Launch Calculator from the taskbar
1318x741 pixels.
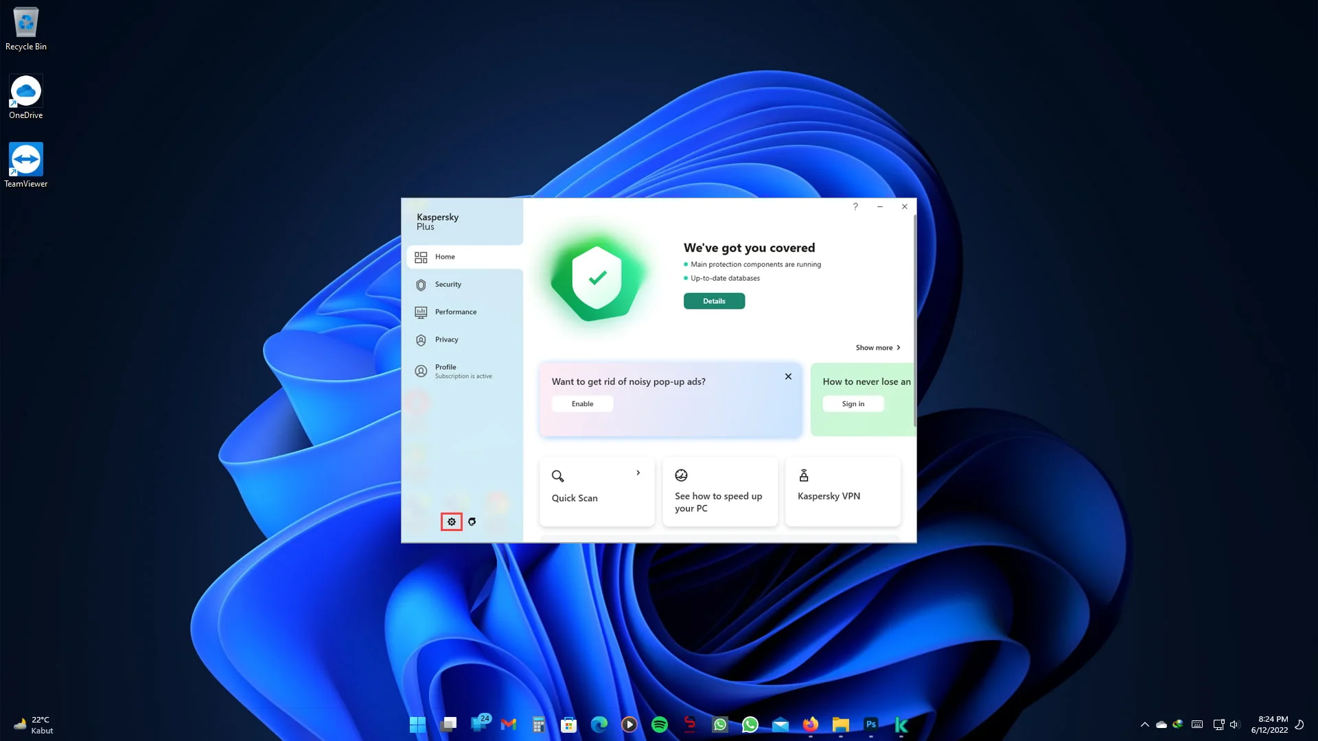[x=539, y=725]
